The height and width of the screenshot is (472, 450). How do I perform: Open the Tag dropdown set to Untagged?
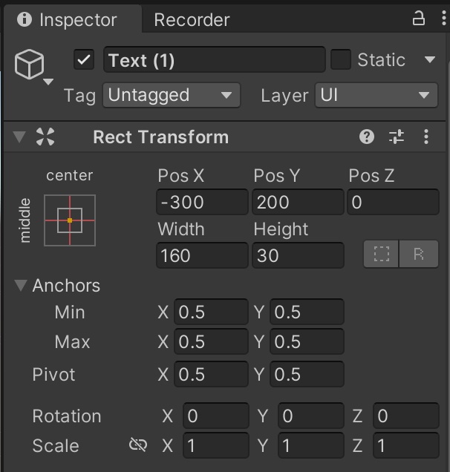tap(171, 95)
